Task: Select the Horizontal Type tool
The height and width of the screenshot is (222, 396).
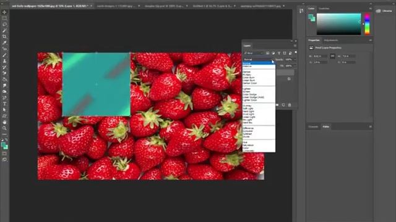Action: (x=4, y=104)
